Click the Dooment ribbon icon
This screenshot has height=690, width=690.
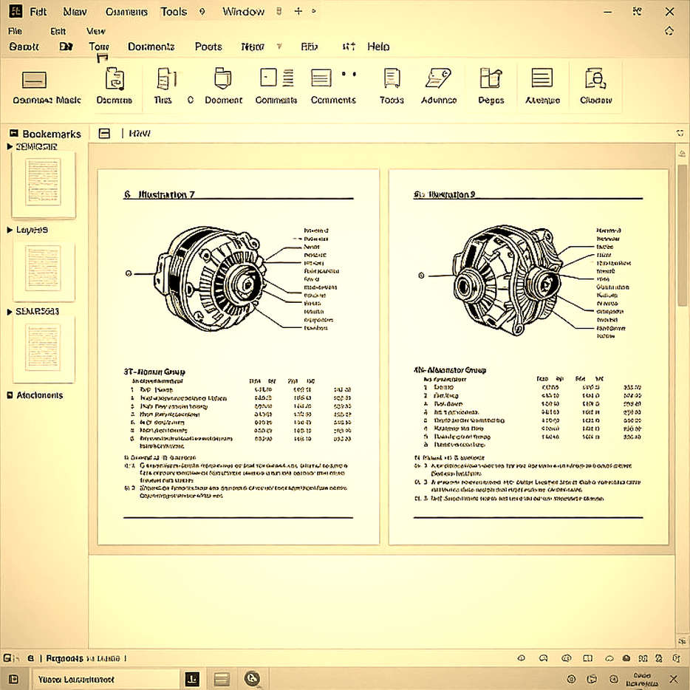222,78
